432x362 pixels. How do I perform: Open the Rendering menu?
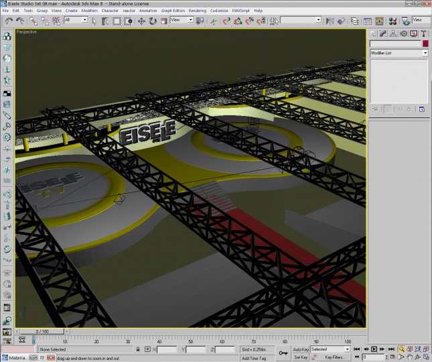(x=198, y=11)
